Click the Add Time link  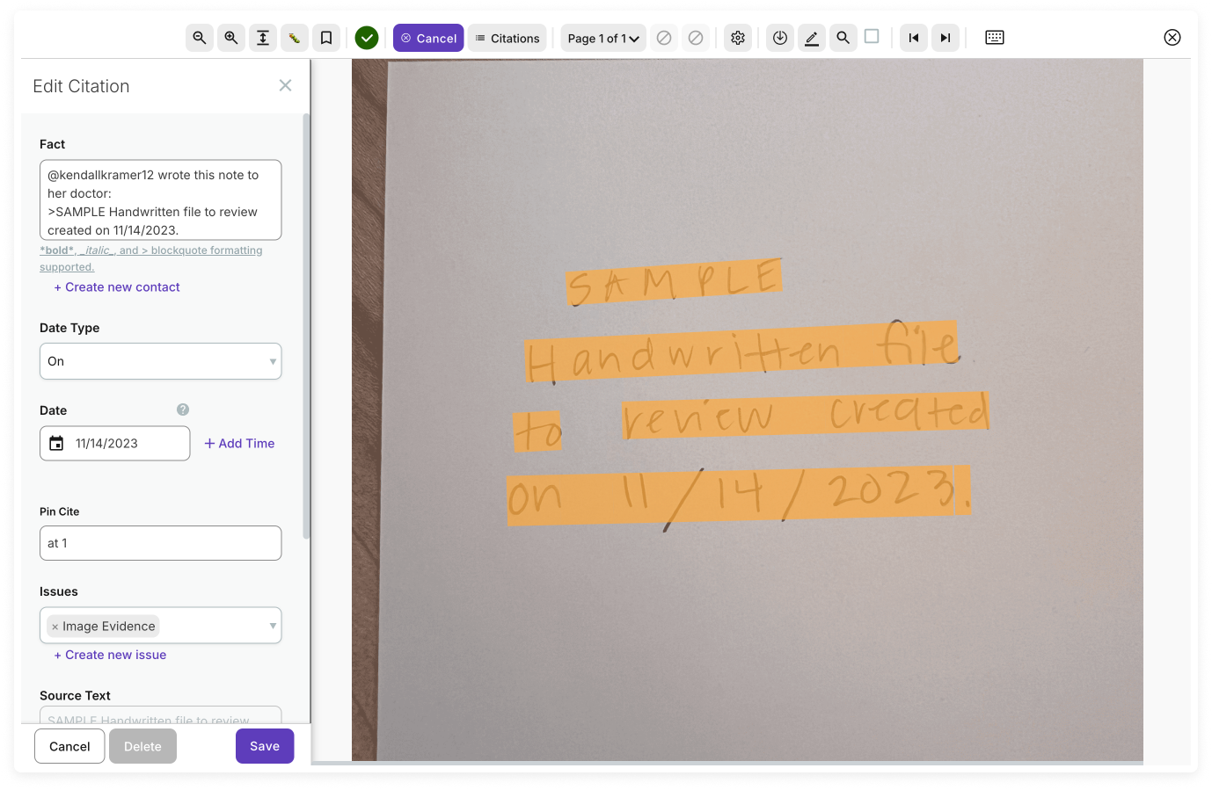point(239,444)
